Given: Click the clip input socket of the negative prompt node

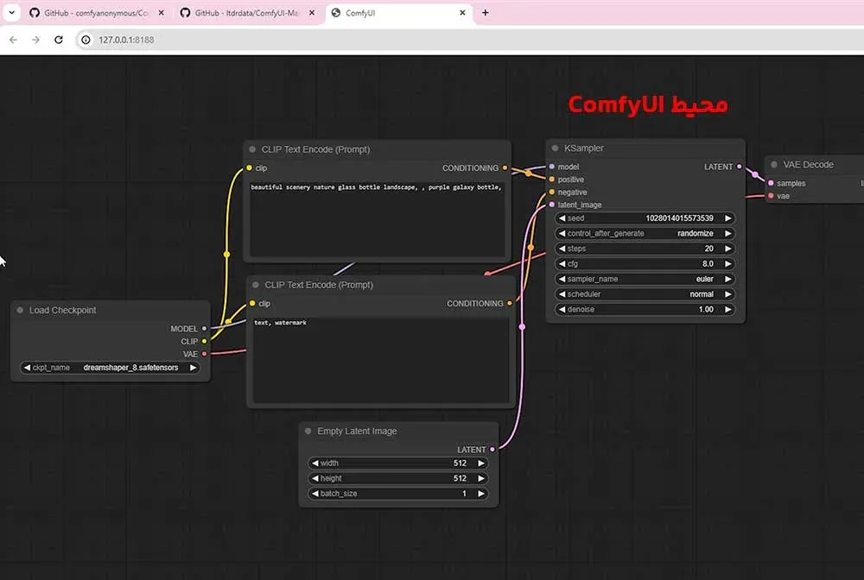Looking at the screenshot, I should tap(252, 303).
